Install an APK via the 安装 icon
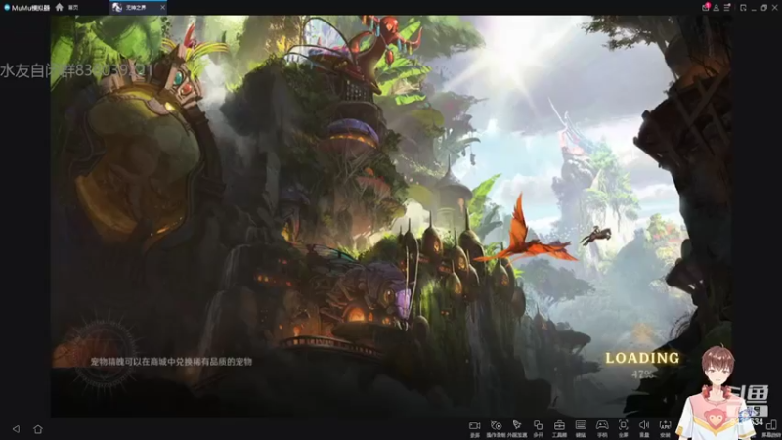The height and width of the screenshot is (440, 782). click(x=665, y=428)
